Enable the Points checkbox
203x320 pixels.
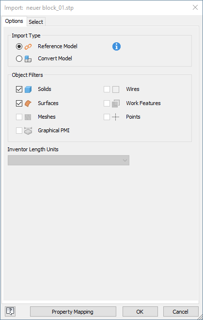[x=107, y=117]
